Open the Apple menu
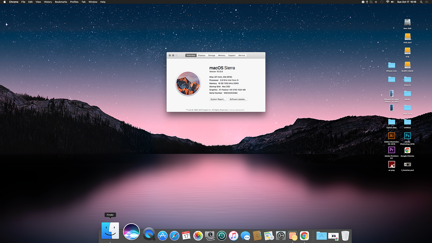Screen dimensions: 432x243 (5, 2)
